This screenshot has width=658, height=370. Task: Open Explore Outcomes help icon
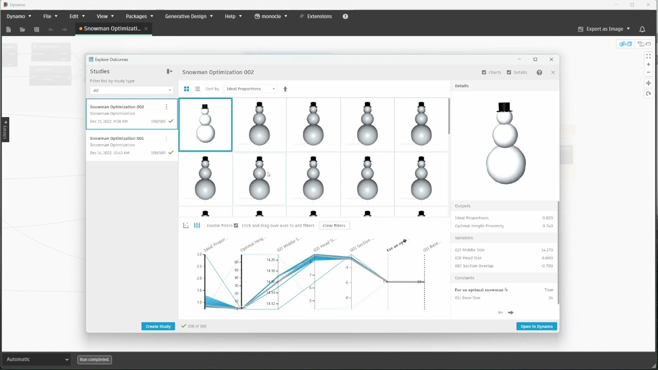[539, 72]
